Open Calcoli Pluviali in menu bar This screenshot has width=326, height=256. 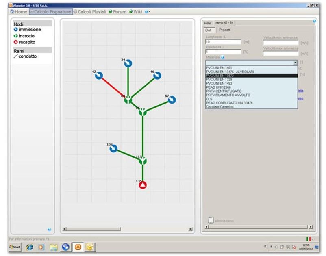pos(90,12)
